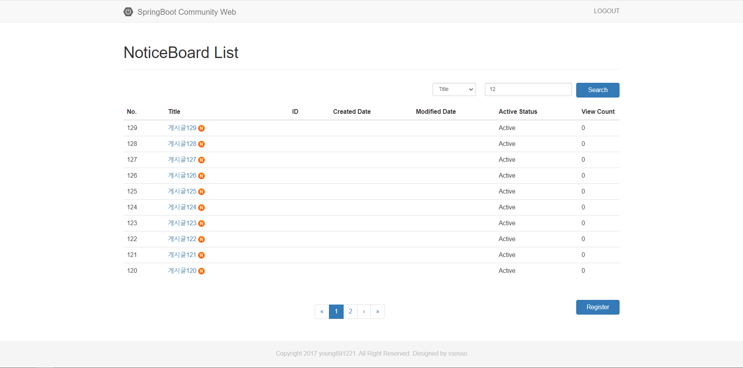Select page 2 in pagination

click(350, 312)
